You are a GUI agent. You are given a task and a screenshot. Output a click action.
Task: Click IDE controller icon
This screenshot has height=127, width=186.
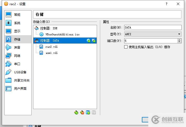(36, 28)
